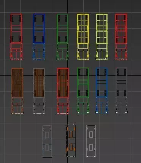Select the green truck model in the top row
The height and width of the screenshot is (163, 141).
pos(62,37)
